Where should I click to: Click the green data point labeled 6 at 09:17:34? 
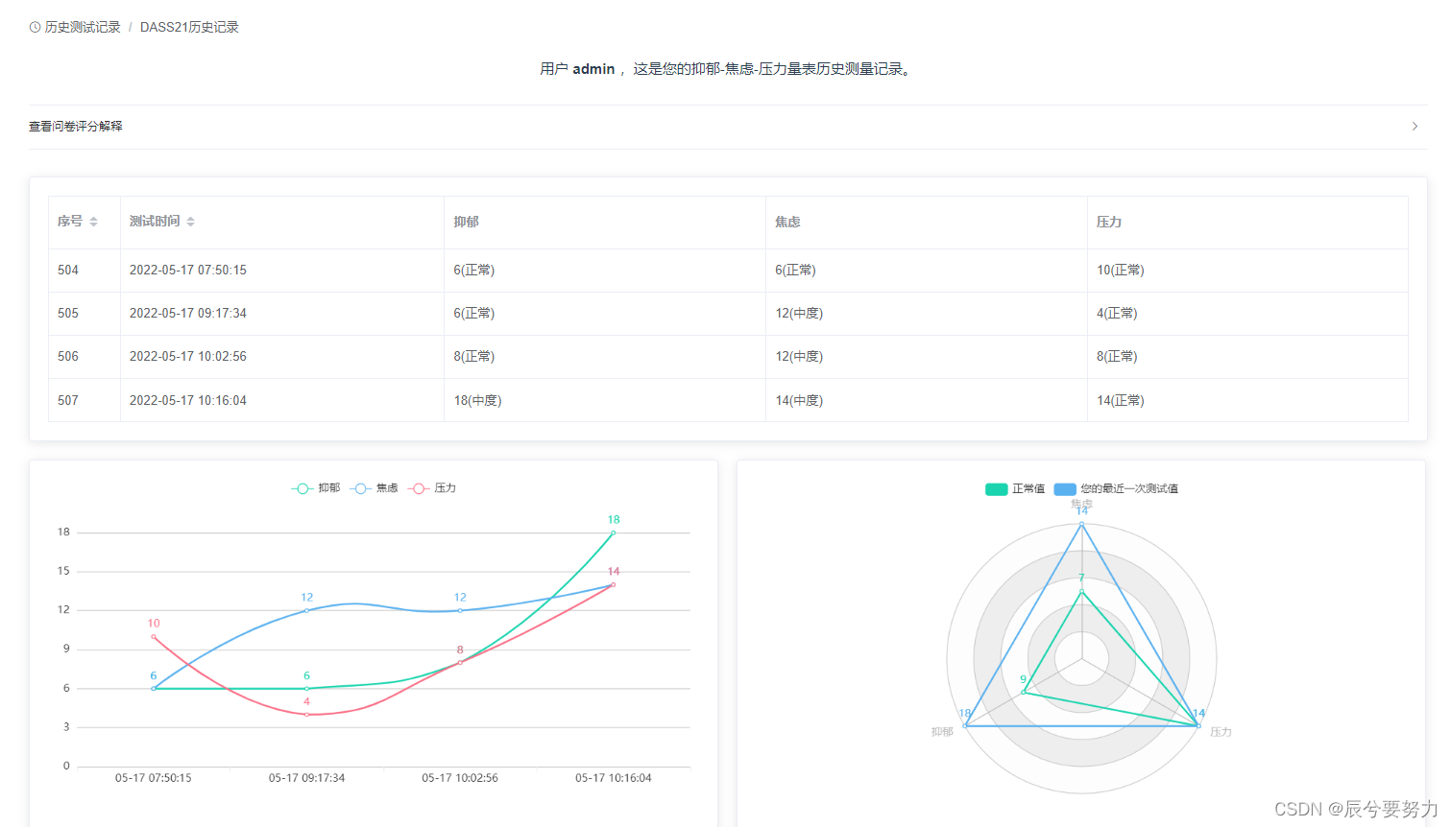point(307,689)
